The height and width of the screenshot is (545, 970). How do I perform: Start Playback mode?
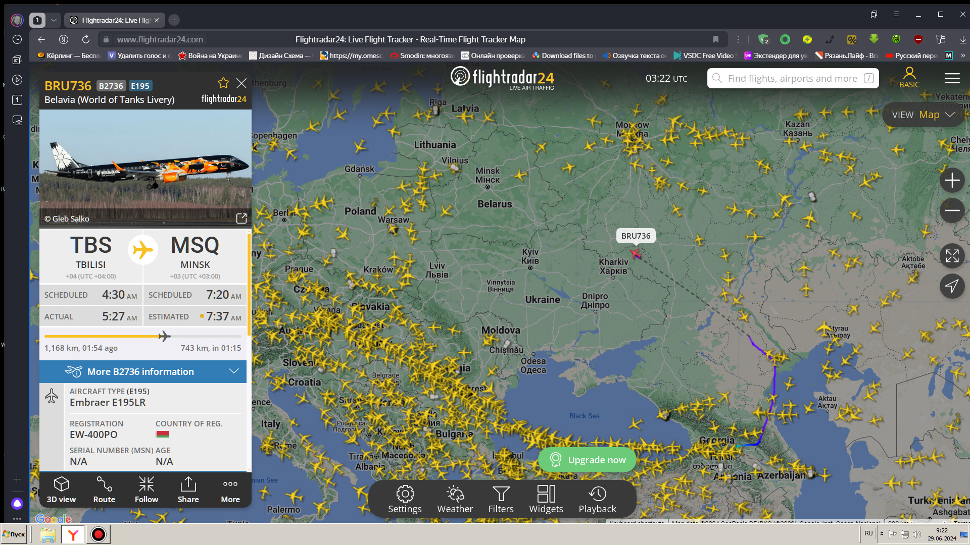point(597,499)
